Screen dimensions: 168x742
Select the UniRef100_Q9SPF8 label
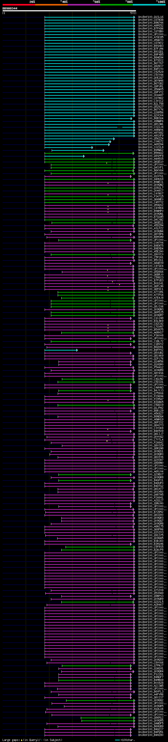coord(151,156)
